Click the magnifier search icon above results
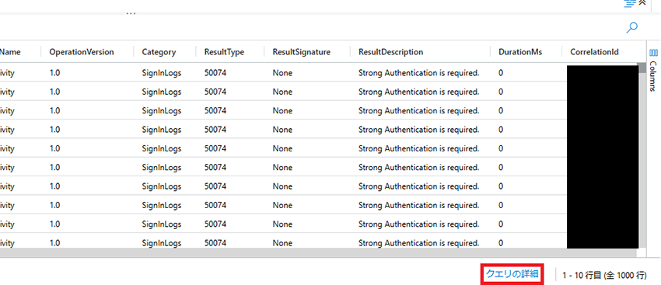This screenshot has width=661, height=285. pos(631,28)
